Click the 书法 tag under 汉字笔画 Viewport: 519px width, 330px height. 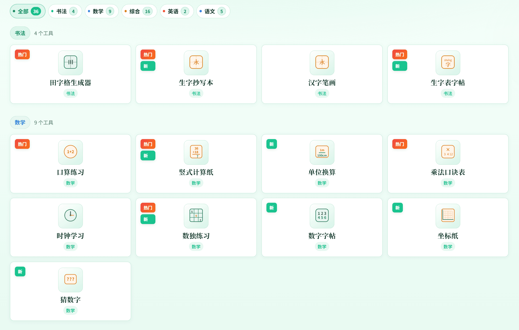coord(322,93)
